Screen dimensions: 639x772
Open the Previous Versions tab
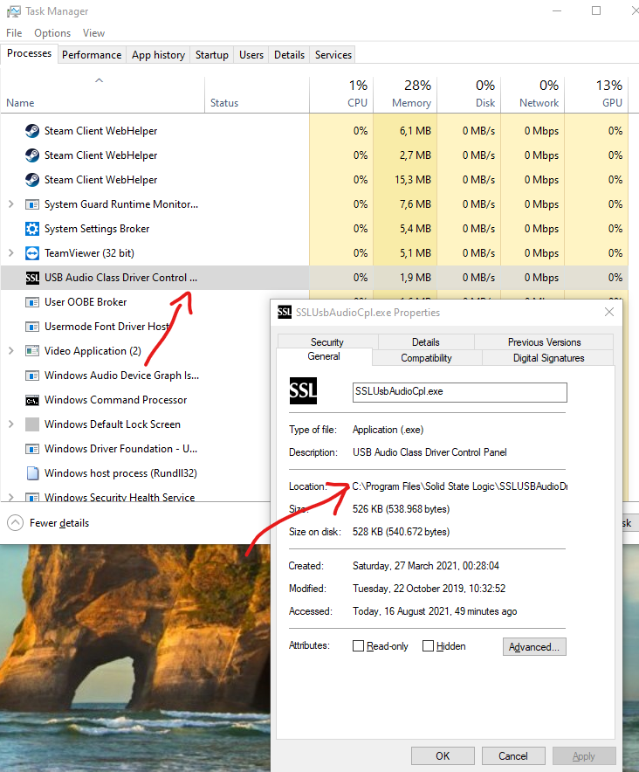click(x=544, y=342)
